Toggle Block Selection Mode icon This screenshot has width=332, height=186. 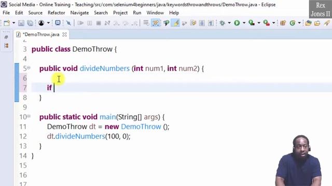(202, 23)
